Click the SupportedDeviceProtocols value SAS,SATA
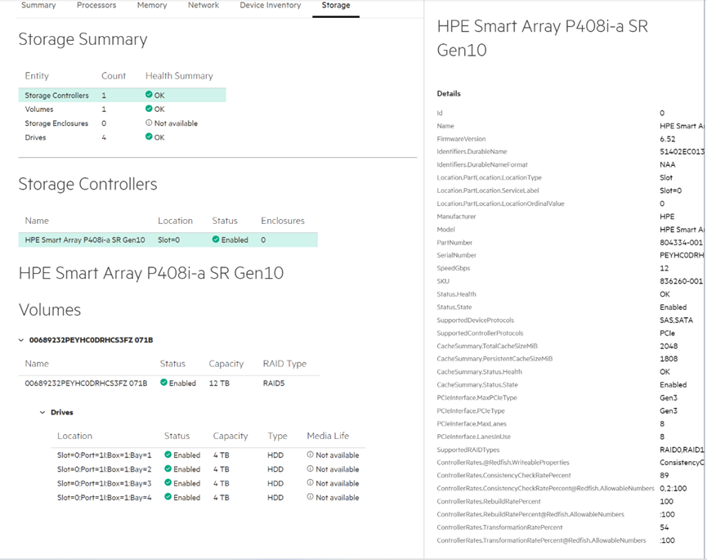707x560 pixels. tap(676, 320)
